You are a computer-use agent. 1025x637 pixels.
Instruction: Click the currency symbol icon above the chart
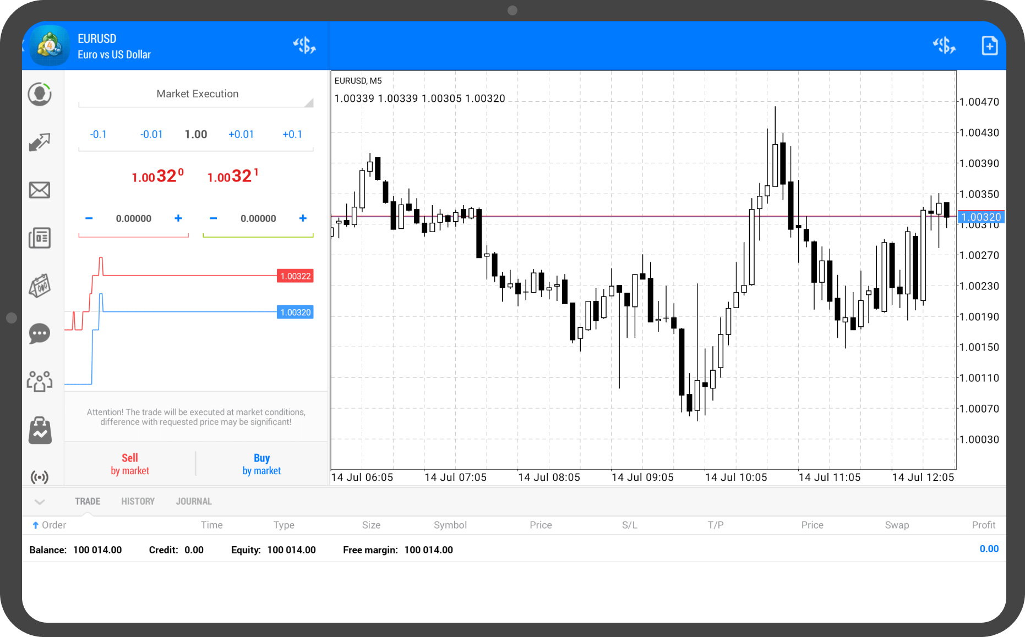coord(944,46)
